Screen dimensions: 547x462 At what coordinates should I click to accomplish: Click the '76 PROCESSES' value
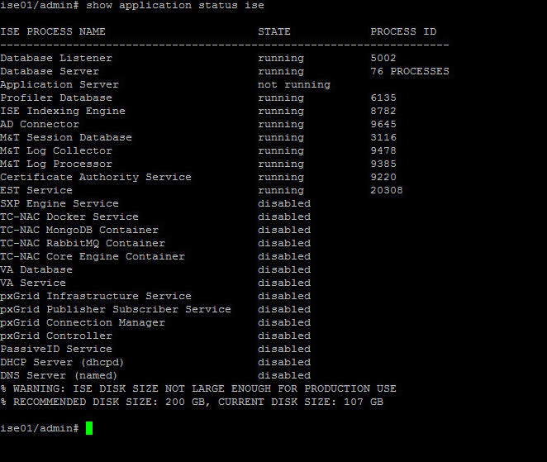pyautogui.click(x=410, y=71)
